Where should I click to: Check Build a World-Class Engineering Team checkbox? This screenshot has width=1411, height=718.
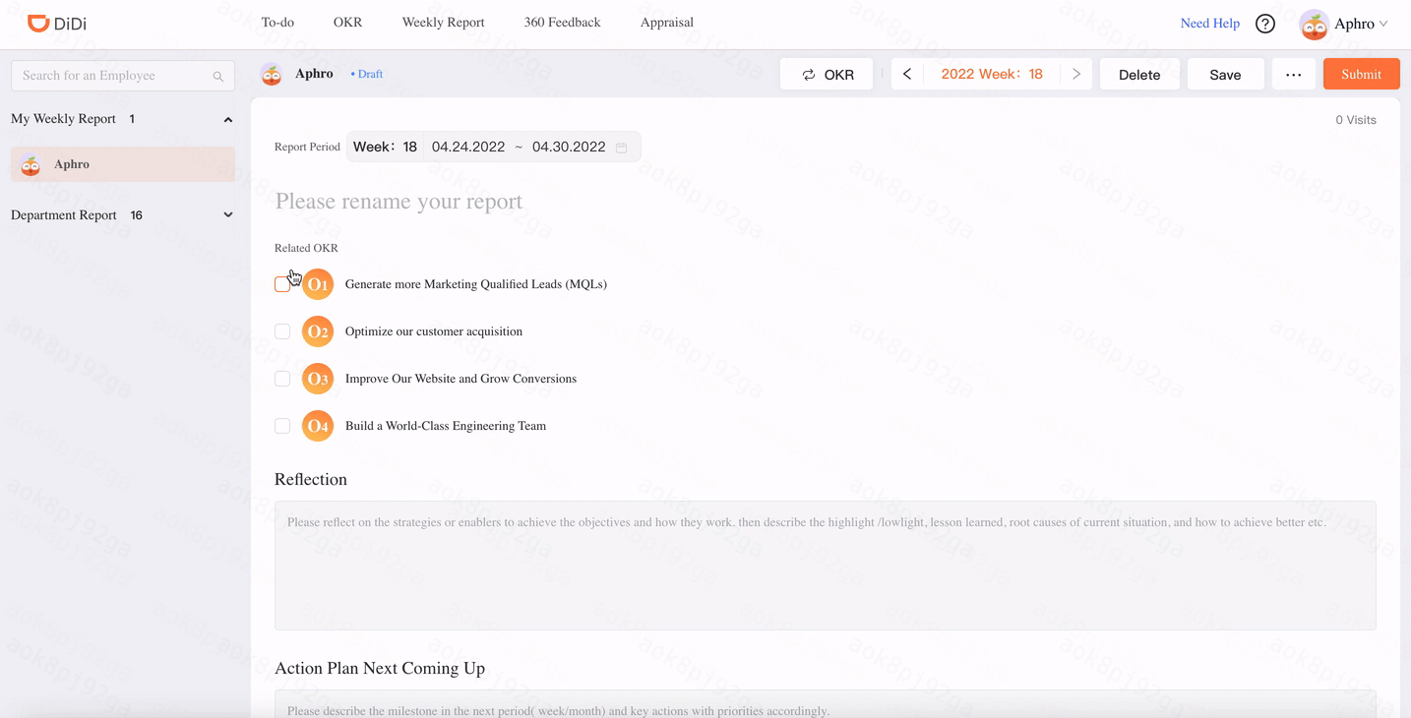coord(282,426)
